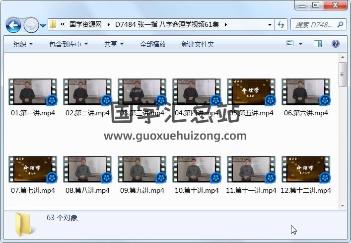Screen dimensions: 351x243
Task: Click the Forward navigation arrow
Action: (x=31, y=25)
